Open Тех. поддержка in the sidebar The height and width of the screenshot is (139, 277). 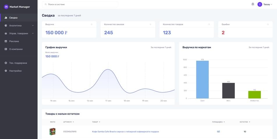[x=19, y=63]
